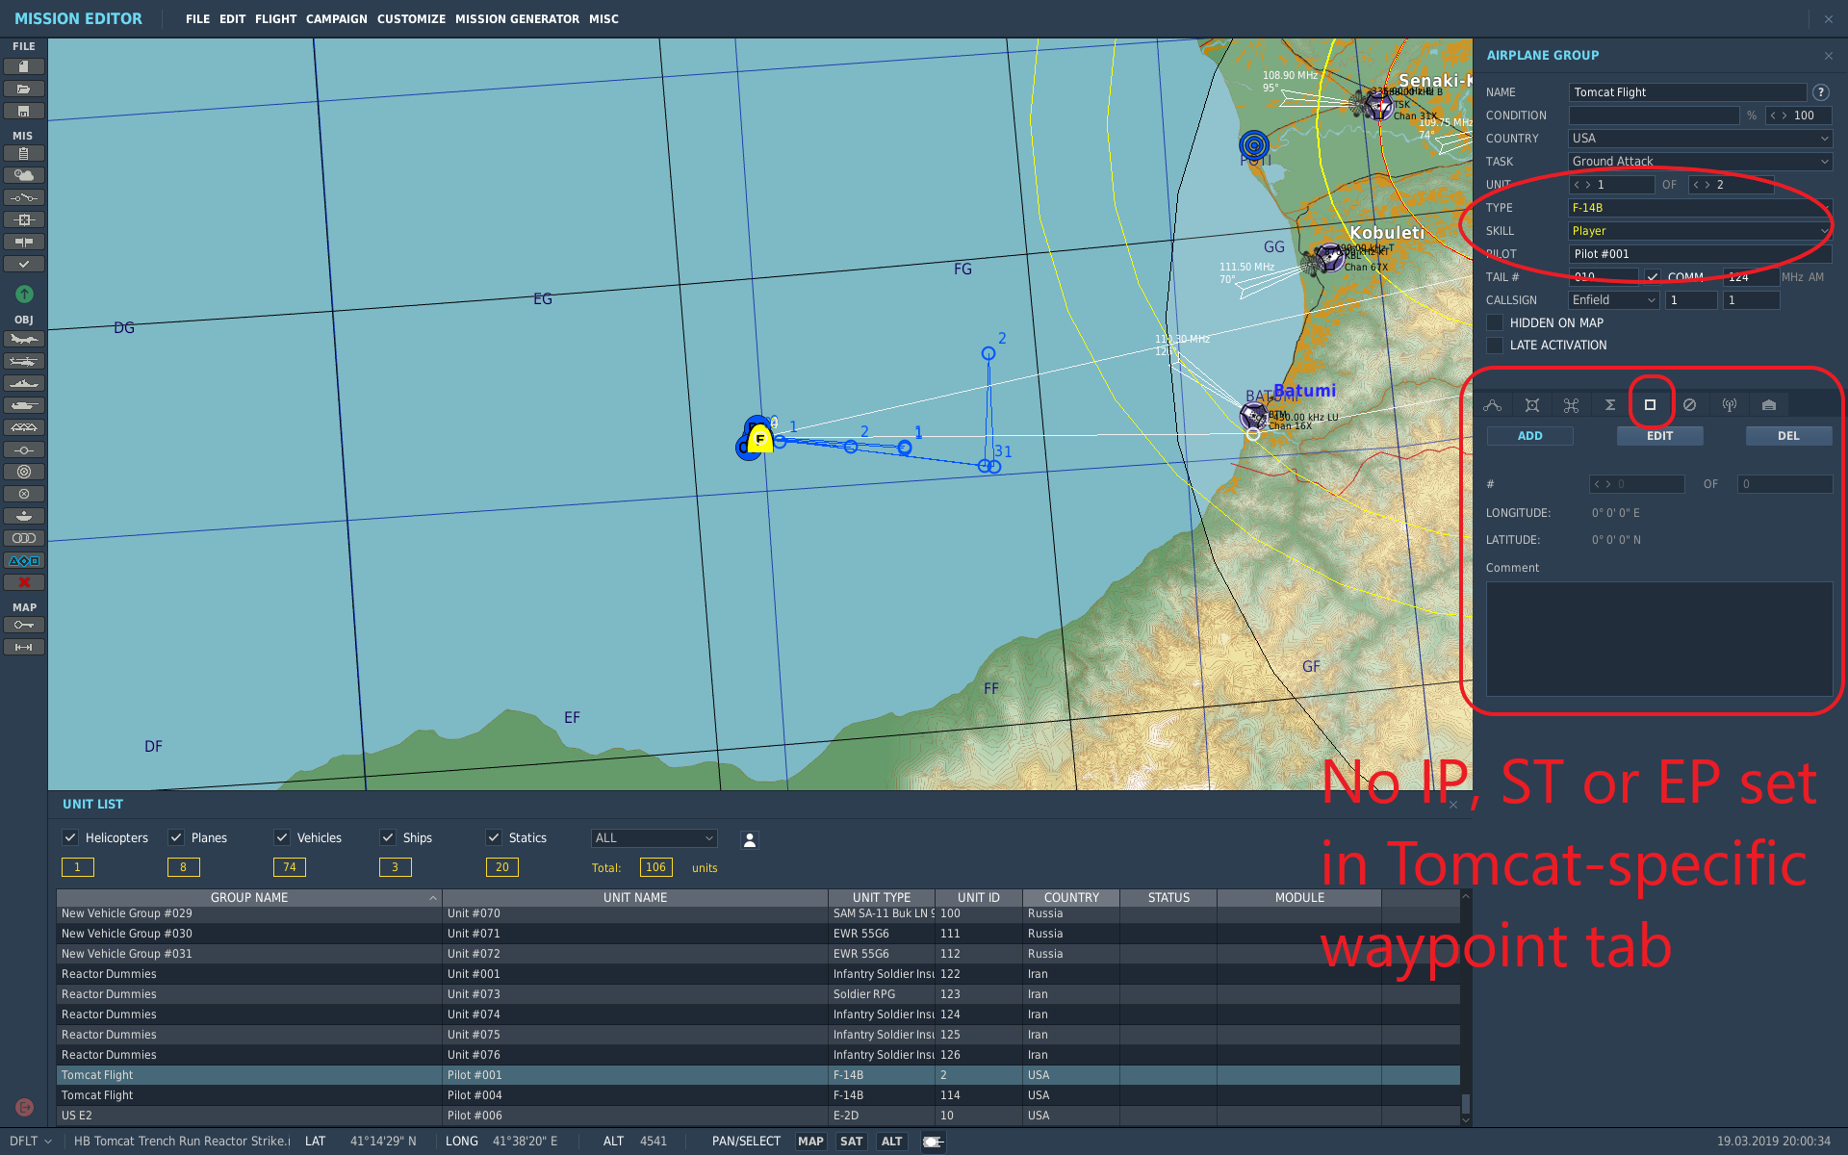Screen dimensions: 1848x1155
Task: Select the ground vehicle tank tool
Action: pyautogui.click(x=24, y=405)
